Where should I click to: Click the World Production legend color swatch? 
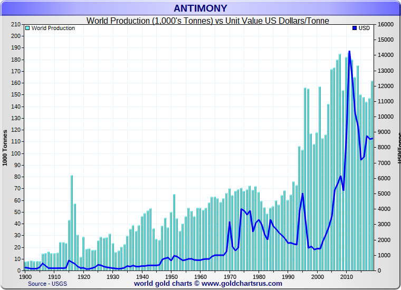pos(27,28)
